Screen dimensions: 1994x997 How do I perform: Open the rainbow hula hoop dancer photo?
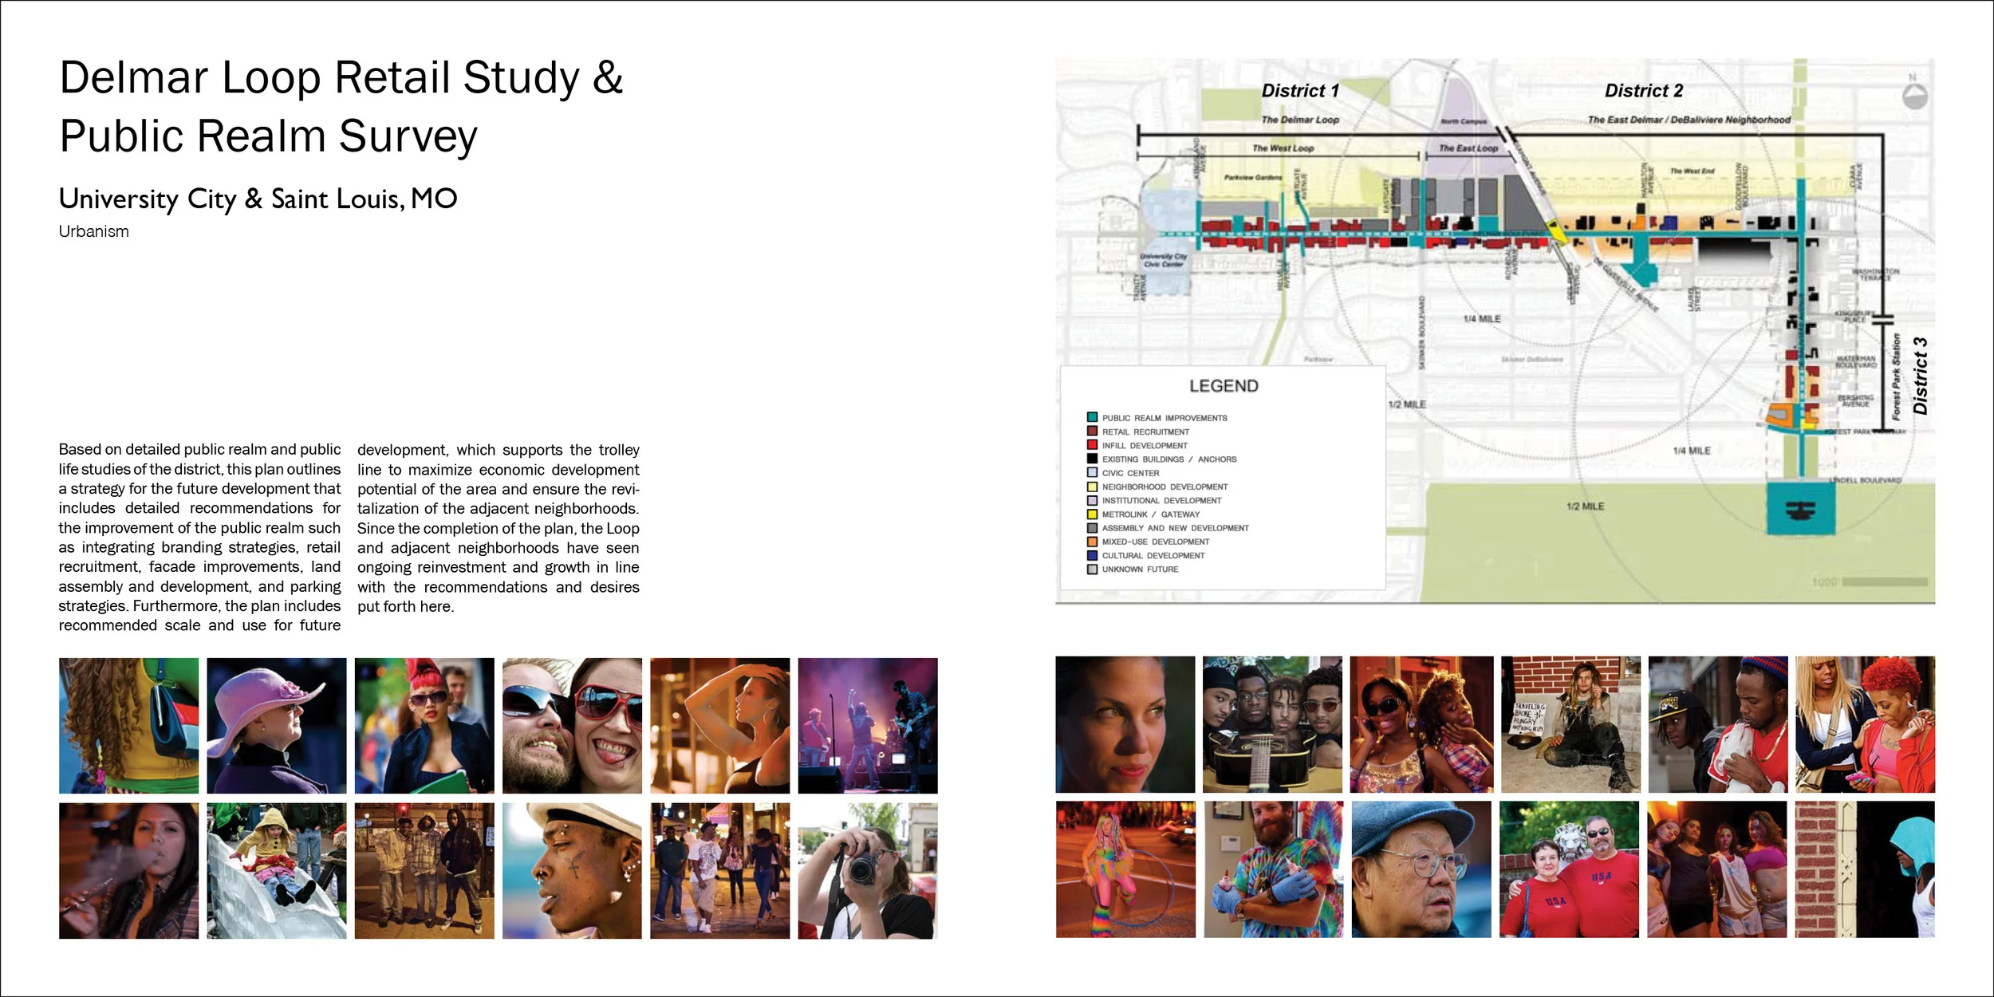point(1125,870)
